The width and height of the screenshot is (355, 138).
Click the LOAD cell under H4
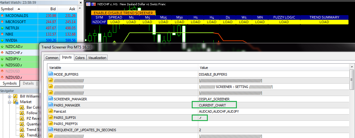pos(212,22)
